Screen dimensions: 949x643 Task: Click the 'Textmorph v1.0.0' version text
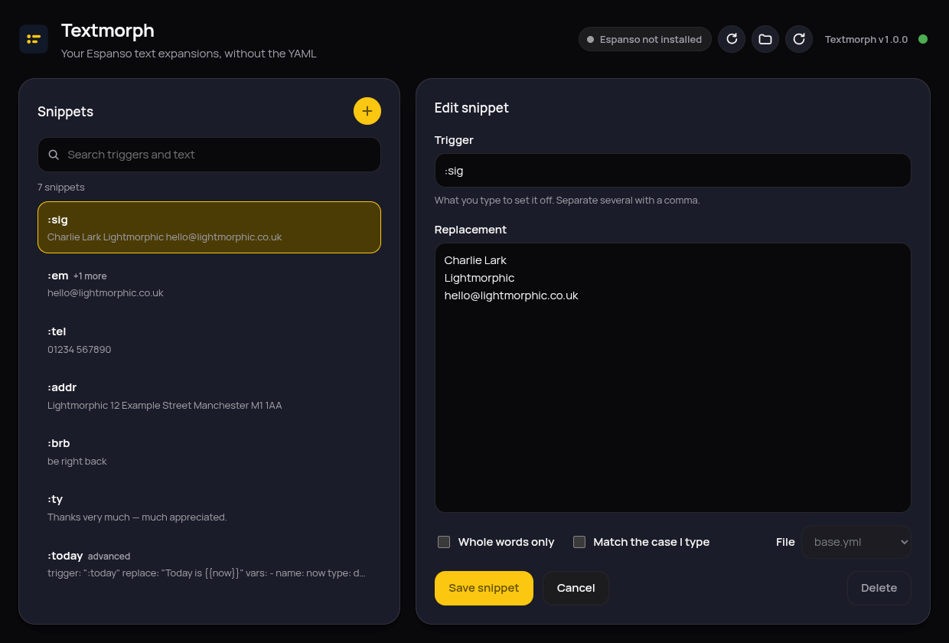point(866,39)
